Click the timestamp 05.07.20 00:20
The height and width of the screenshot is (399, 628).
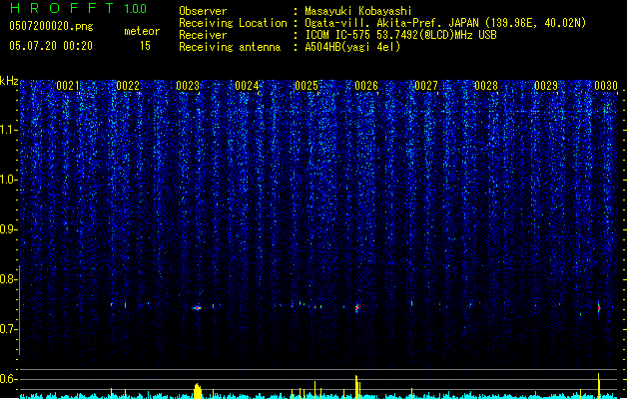(x=51, y=46)
